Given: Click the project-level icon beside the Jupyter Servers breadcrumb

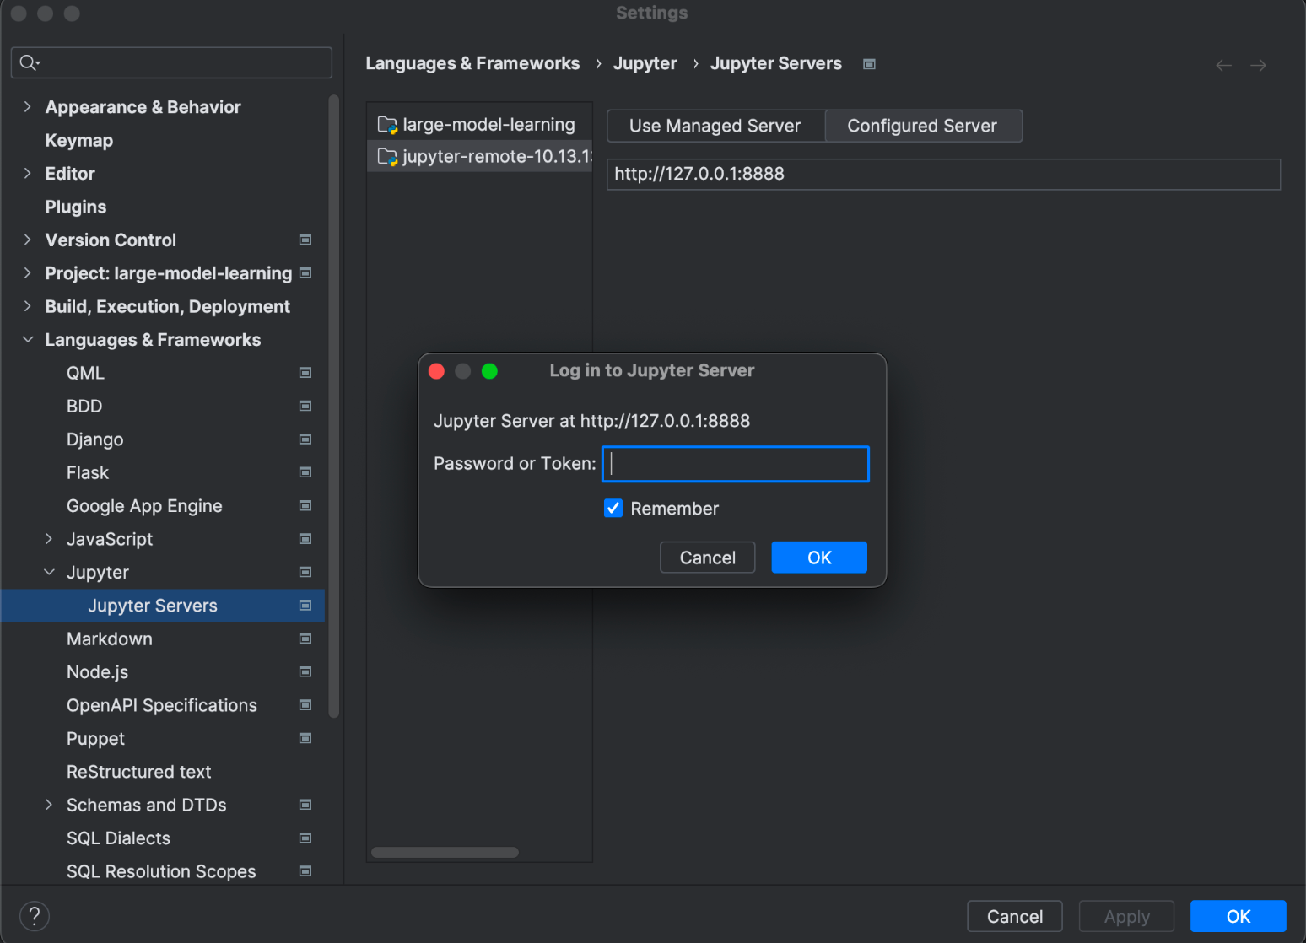Looking at the screenshot, I should (869, 64).
